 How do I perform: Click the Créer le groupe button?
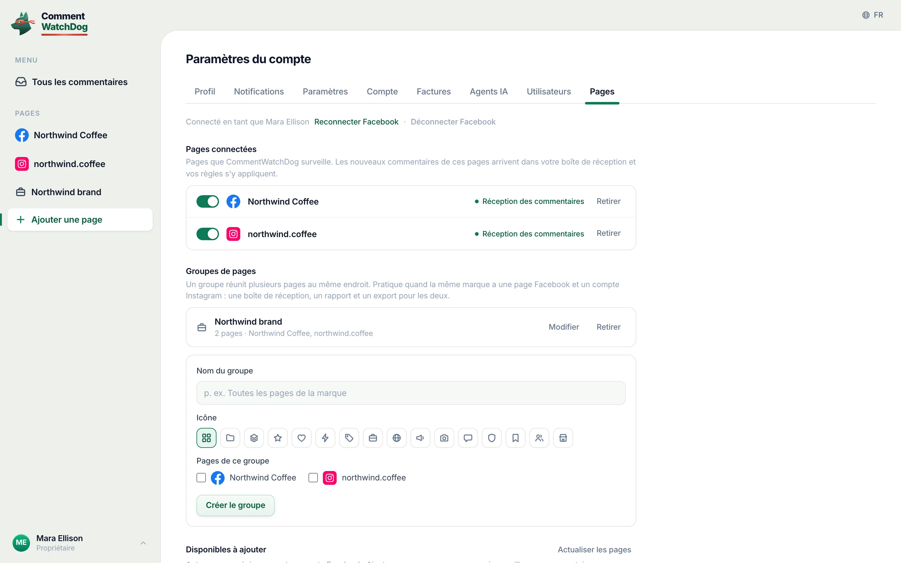click(235, 505)
